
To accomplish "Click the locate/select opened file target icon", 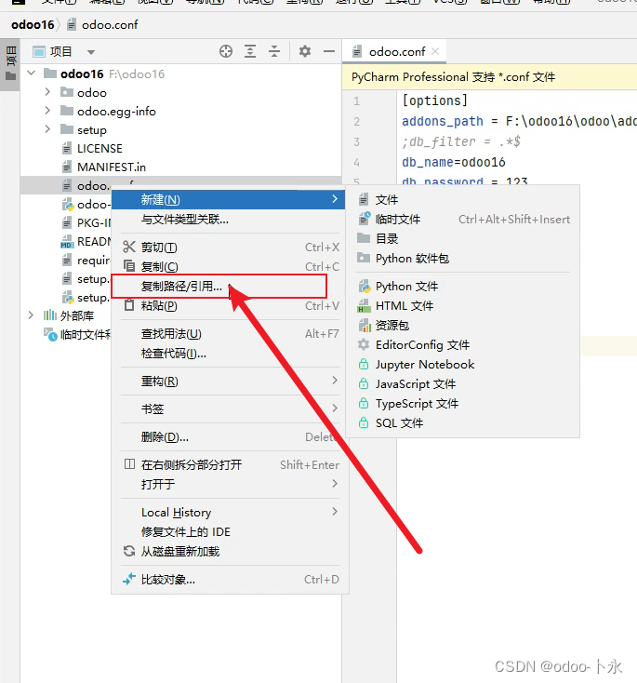I will click(226, 51).
